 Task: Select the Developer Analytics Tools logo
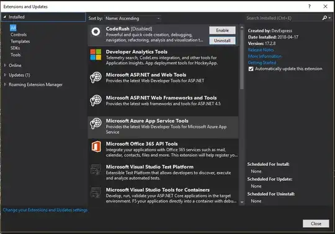[x=96, y=54]
